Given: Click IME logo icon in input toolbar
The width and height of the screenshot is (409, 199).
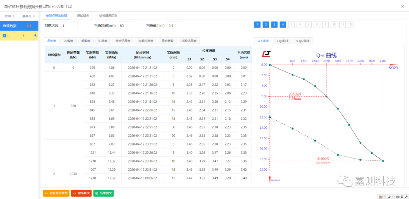Looking at the screenshot, I should tap(381, 196).
